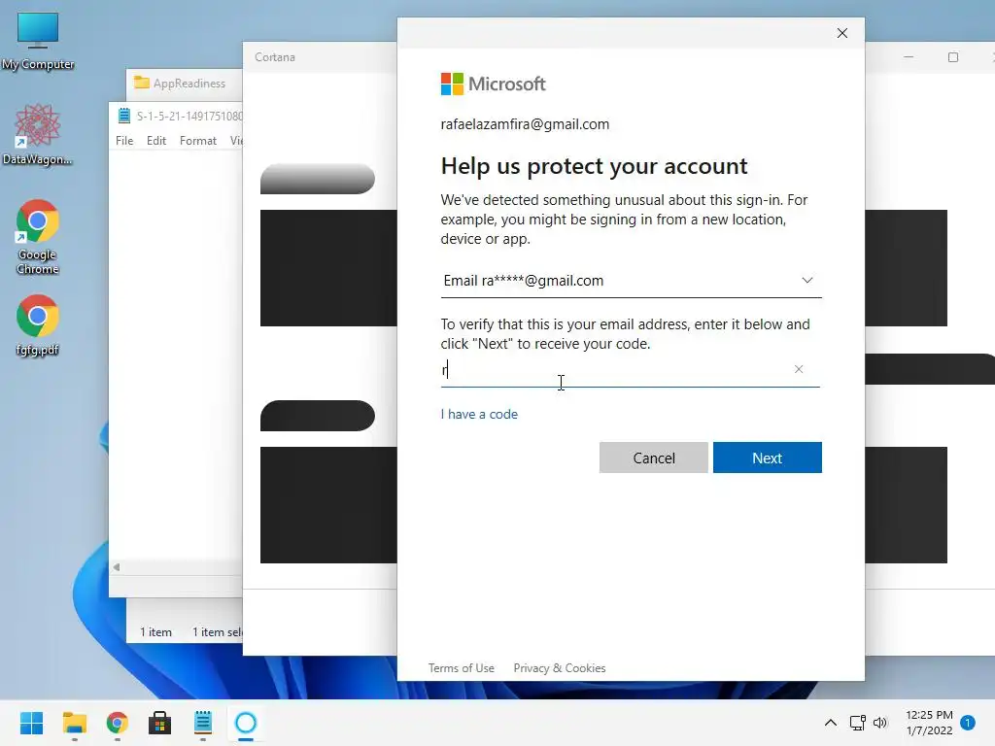Open the notification badge icon

tap(968, 723)
